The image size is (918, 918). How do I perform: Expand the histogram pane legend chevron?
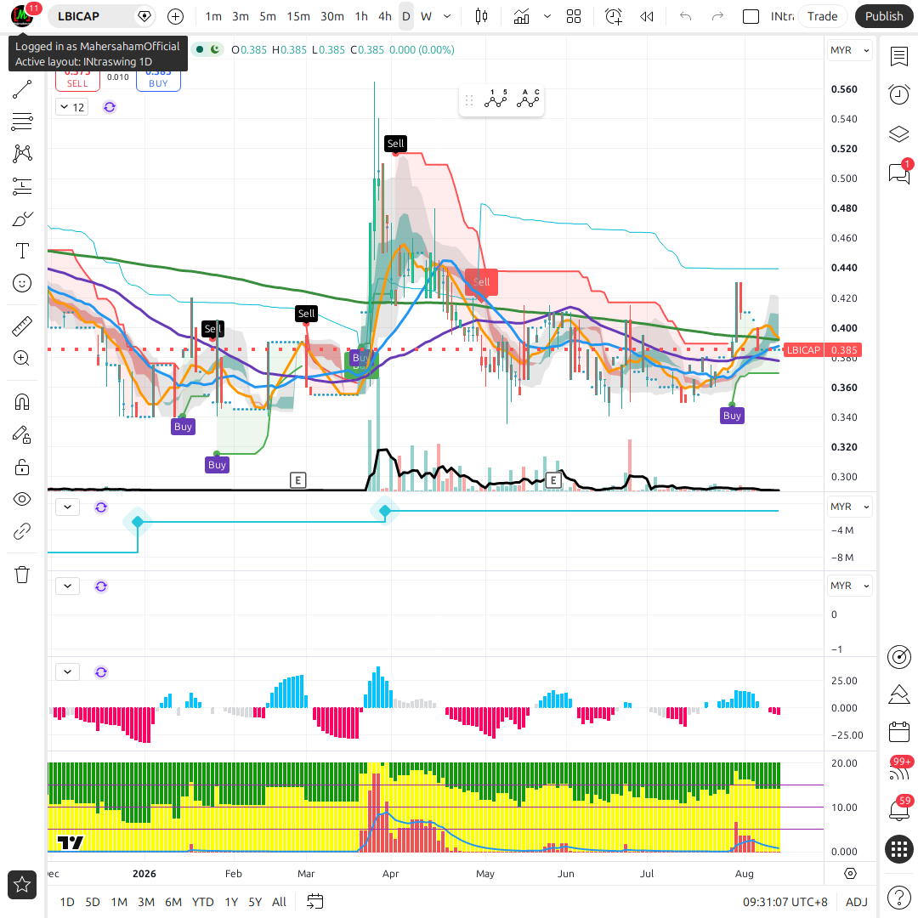(68, 672)
